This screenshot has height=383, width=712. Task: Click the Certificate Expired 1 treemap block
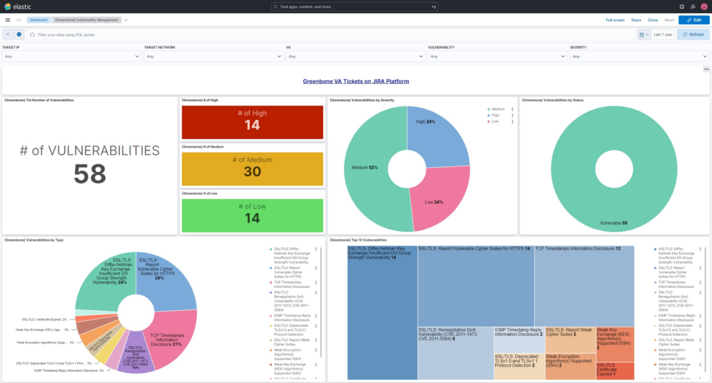coord(615,371)
